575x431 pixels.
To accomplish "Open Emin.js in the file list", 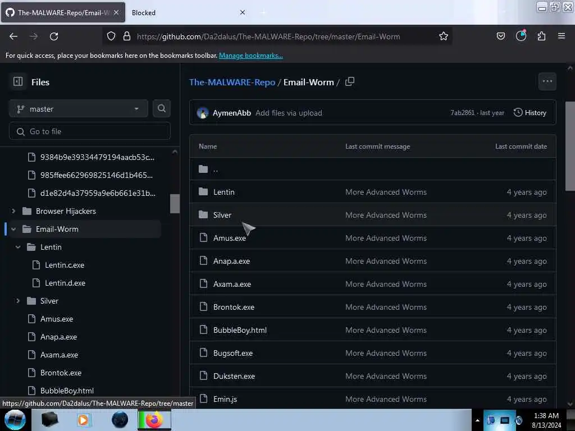I will pos(225,399).
